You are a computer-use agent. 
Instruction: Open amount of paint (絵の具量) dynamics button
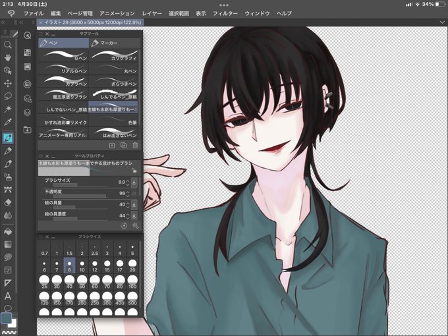click(134, 205)
